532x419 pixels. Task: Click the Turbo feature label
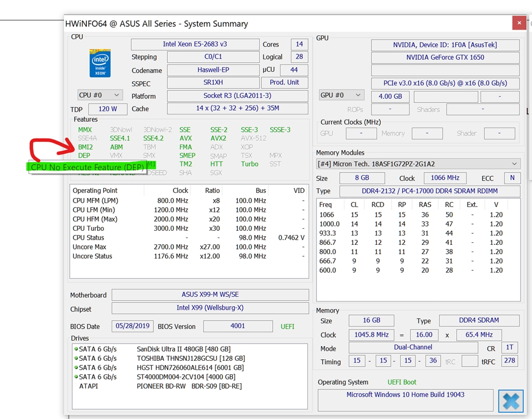point(249,164)
